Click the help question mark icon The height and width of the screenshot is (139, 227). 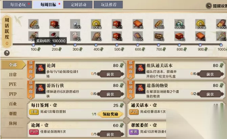tap(7, 53)
